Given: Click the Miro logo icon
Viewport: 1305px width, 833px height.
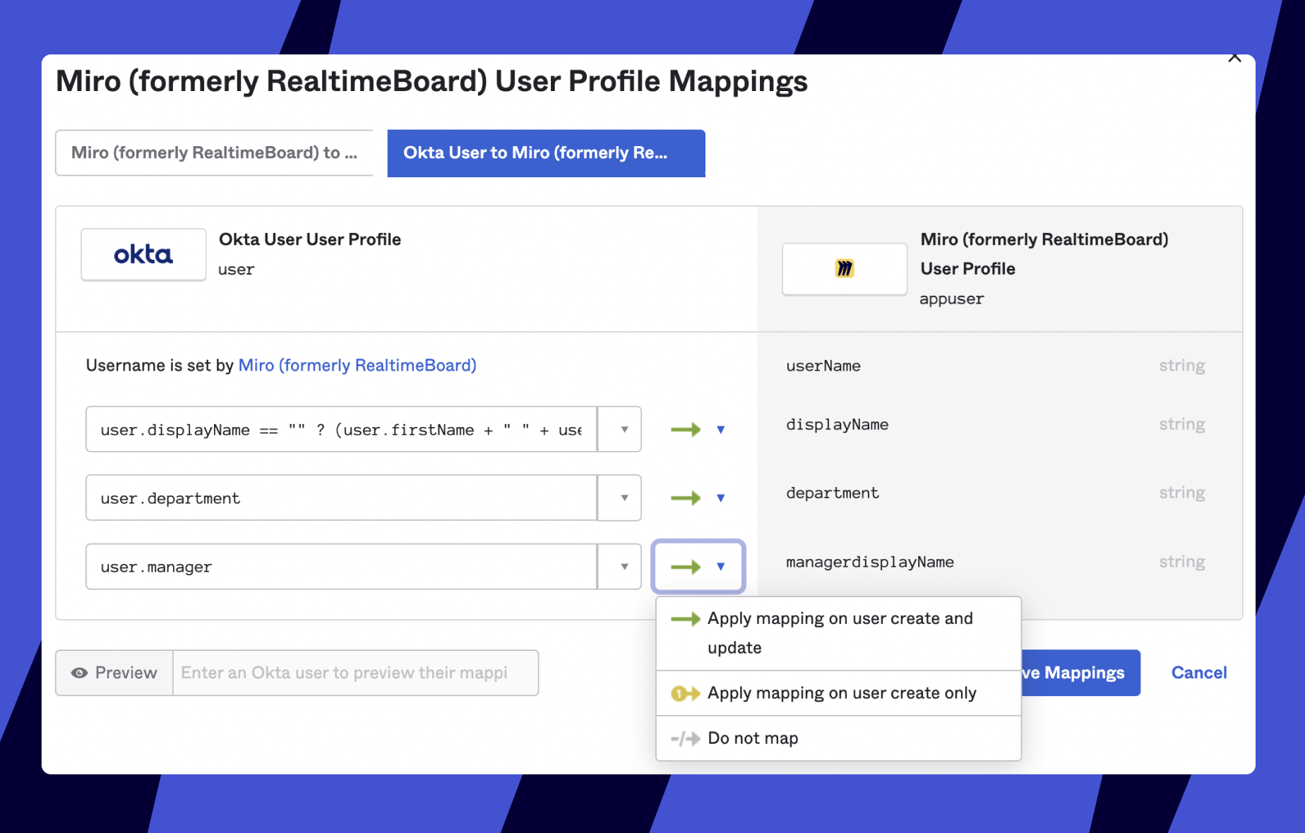Looking at the screenshot, I should tap(845, 268).
